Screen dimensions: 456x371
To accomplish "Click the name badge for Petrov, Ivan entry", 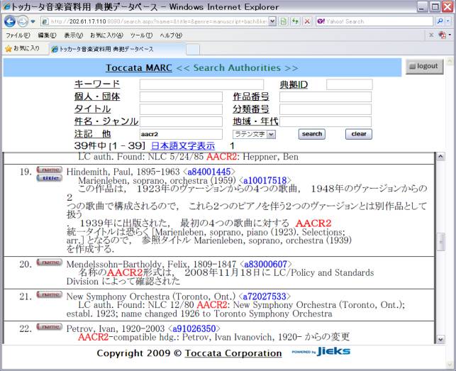I will click(49, 327).
